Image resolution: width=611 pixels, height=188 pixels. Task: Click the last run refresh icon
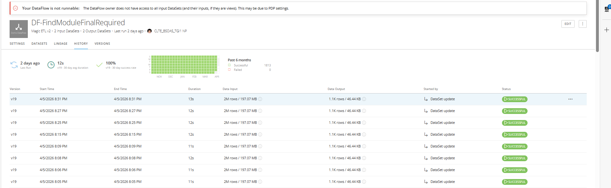(x=14, y=65)
